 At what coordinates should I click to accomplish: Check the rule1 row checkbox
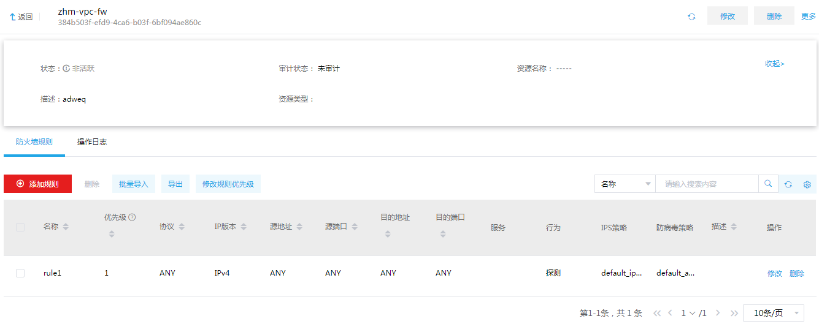[x=20, y=273]
